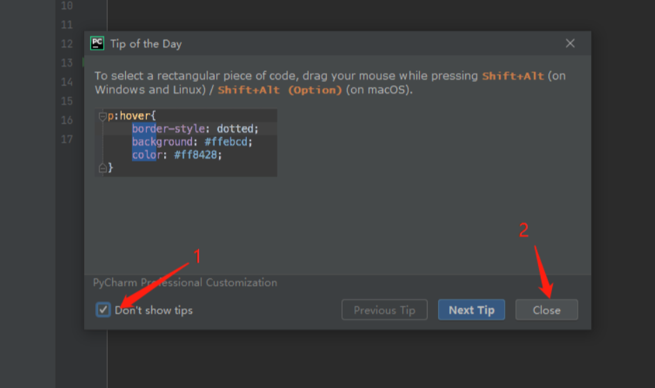Click the Close button in the dialog
Image resolution: width=655 pixels, height=388 pixels.
pyautogui.click(x=547, y=310)
